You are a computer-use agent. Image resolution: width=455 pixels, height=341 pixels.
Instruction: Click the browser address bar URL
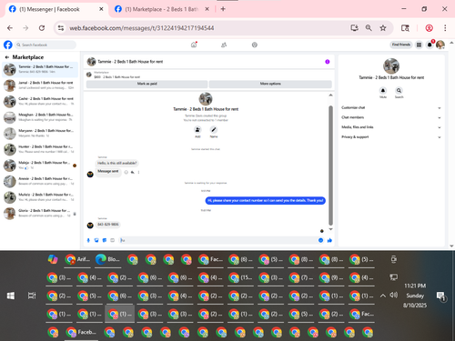pos(142,28)
